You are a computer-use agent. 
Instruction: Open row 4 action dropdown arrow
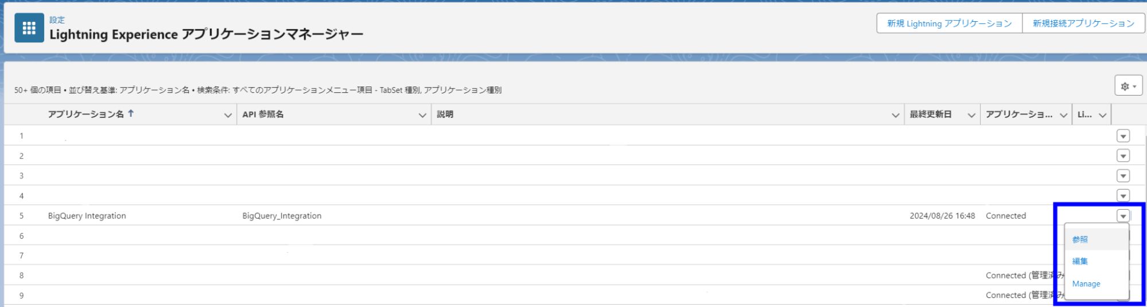click(x=1123, y=195)
